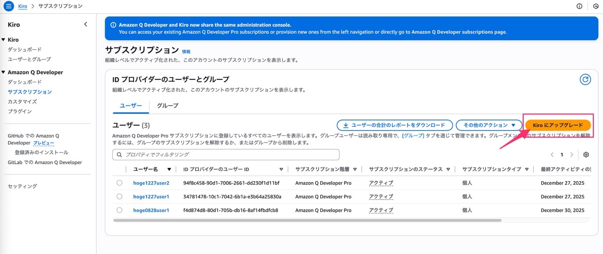The height and width of the screenshot is (254, 603).
Task: Sort by ユーザー名 column arrow
Action: [x=169, y=169]
